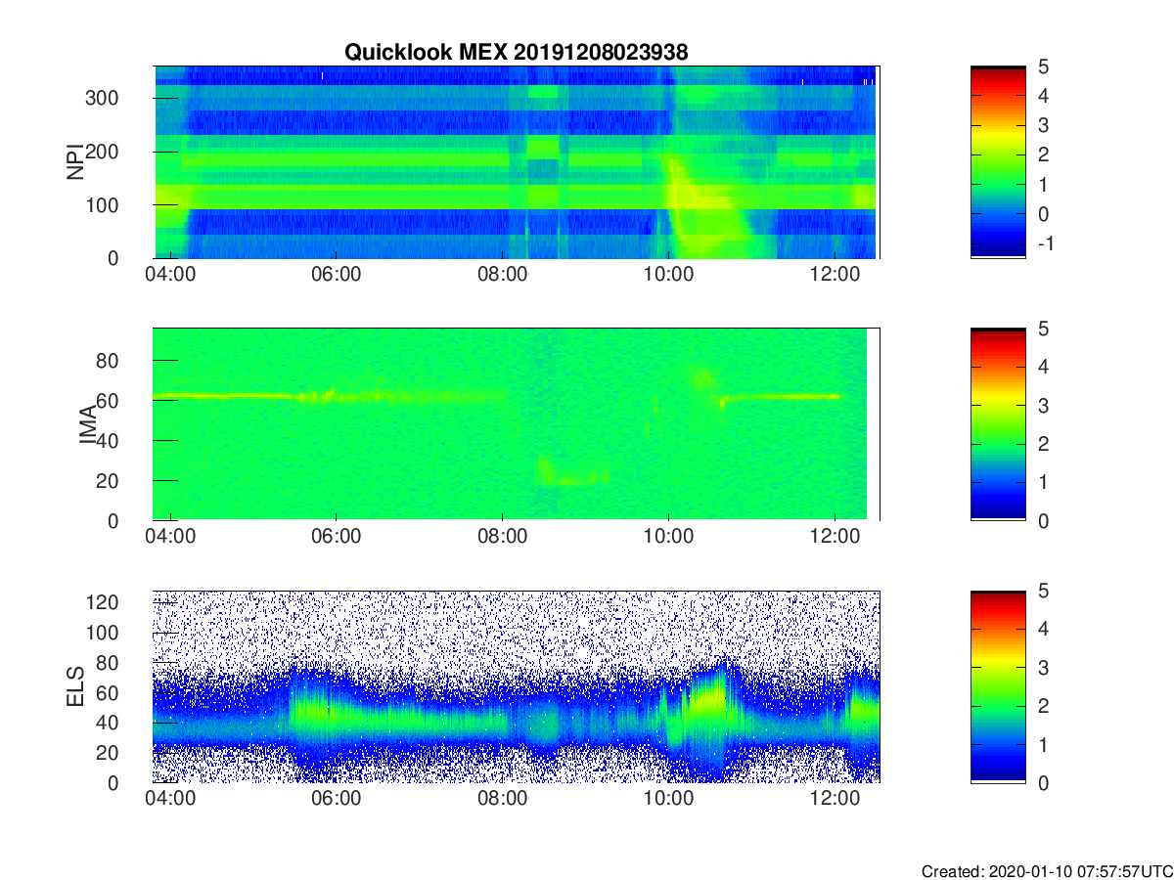Screen dimensions: 1174x880
Task: Click the 08:00 tick under IMA plot
Action: 502,537
